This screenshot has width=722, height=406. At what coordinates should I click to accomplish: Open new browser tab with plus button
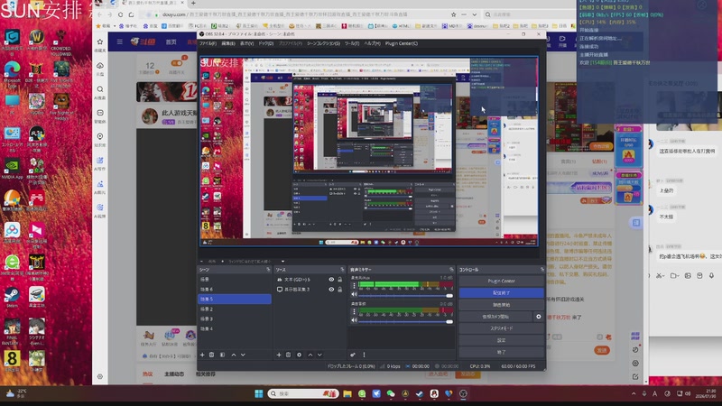[193, 3]
